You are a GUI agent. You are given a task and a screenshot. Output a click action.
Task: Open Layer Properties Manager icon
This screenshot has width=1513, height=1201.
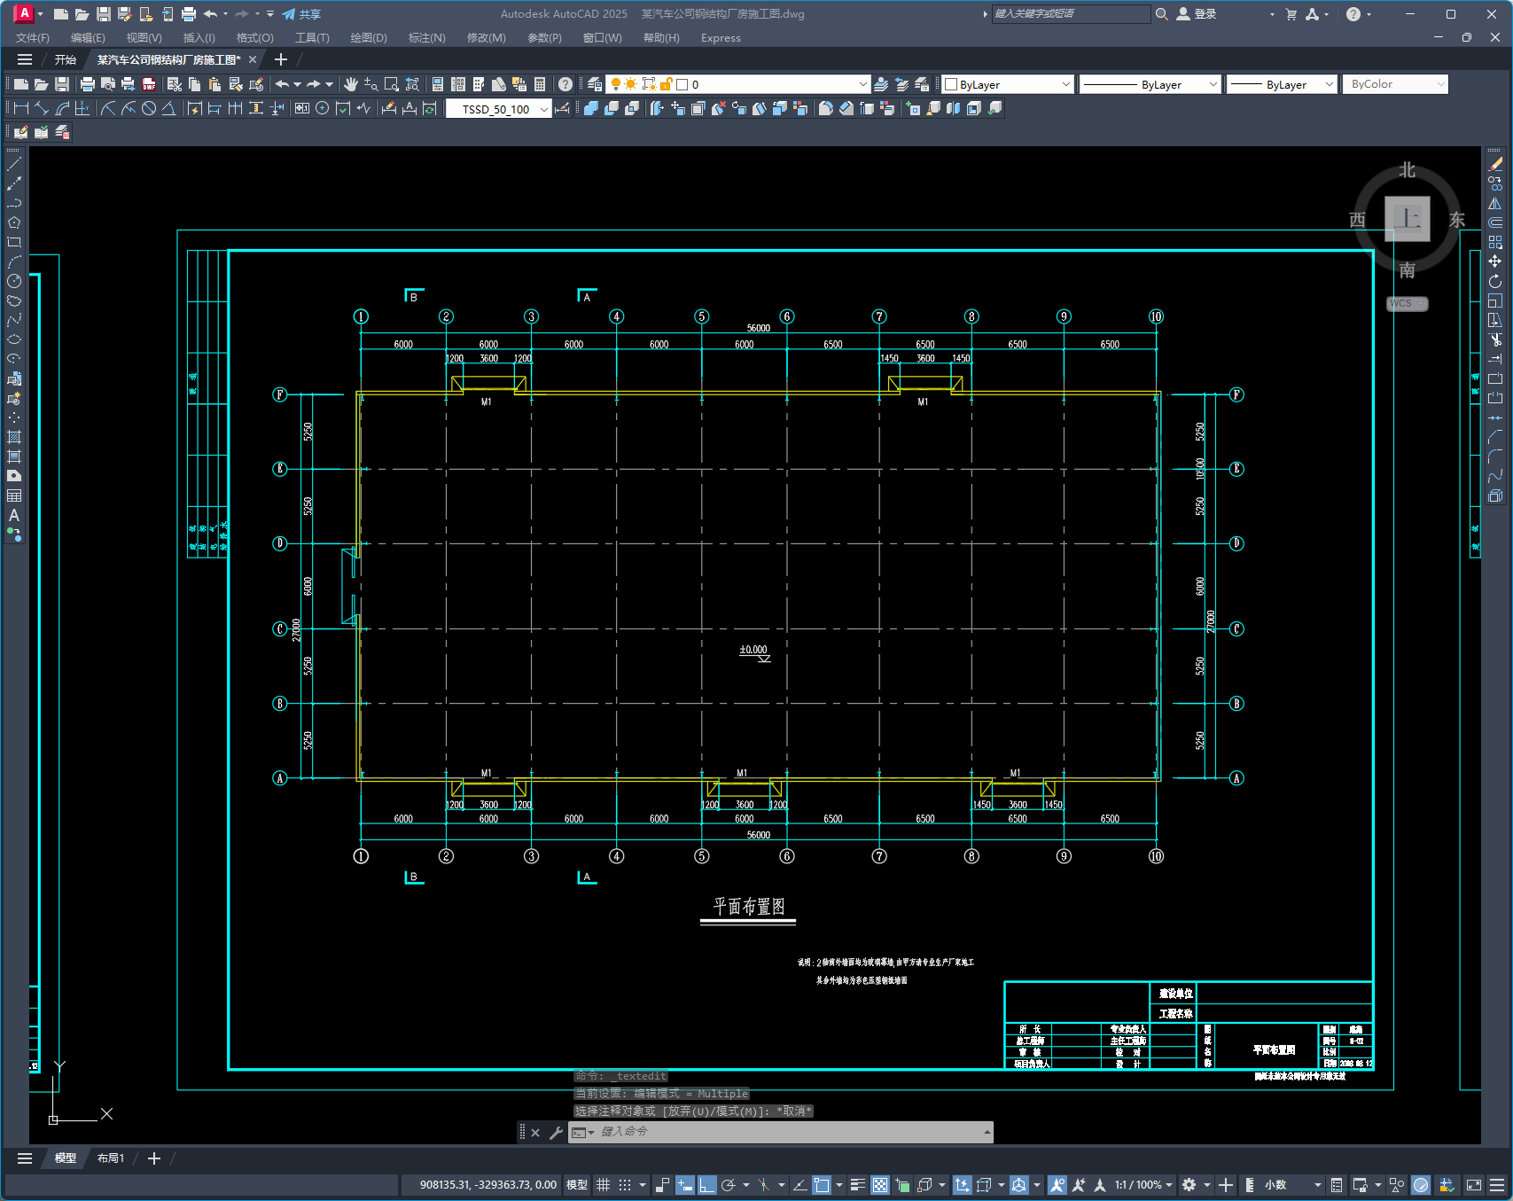point(595,84)
